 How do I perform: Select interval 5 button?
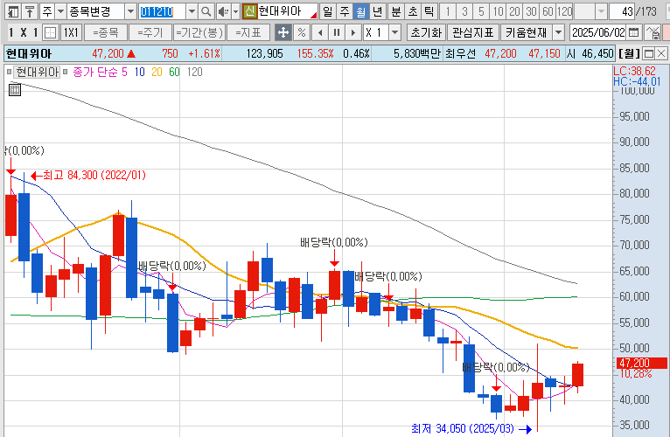[x=481, y=11]
